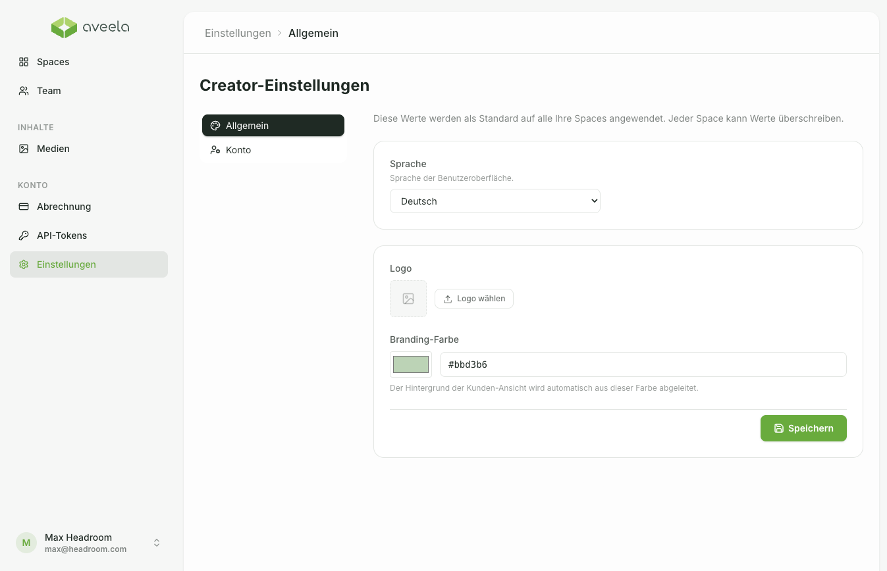Click the Creator-Einstellungen heading

pos(284,86)
